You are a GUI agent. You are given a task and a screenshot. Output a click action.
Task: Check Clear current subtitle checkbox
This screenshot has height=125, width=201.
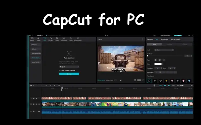(60, 70)
